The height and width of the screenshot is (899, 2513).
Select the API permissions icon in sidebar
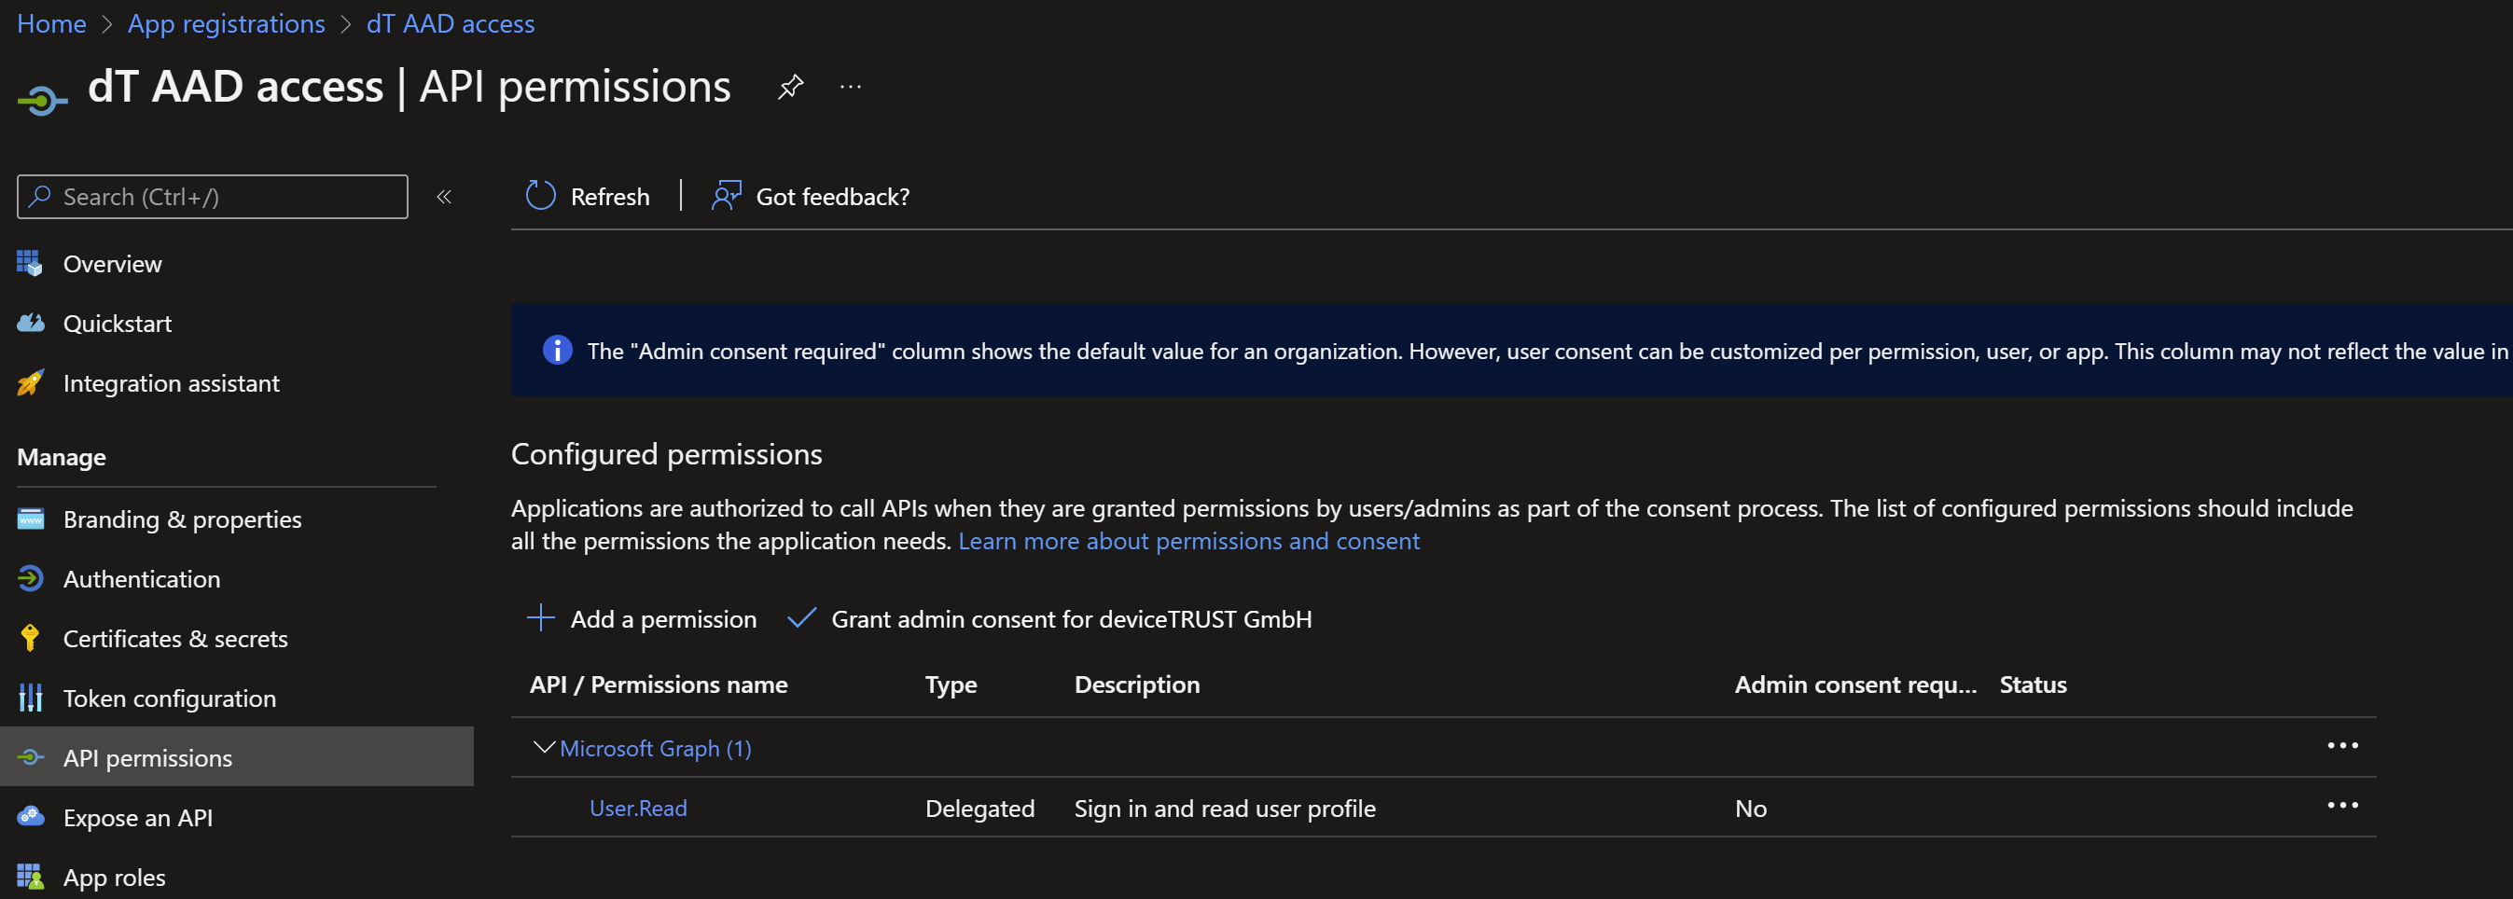click(x=31, y=757)
